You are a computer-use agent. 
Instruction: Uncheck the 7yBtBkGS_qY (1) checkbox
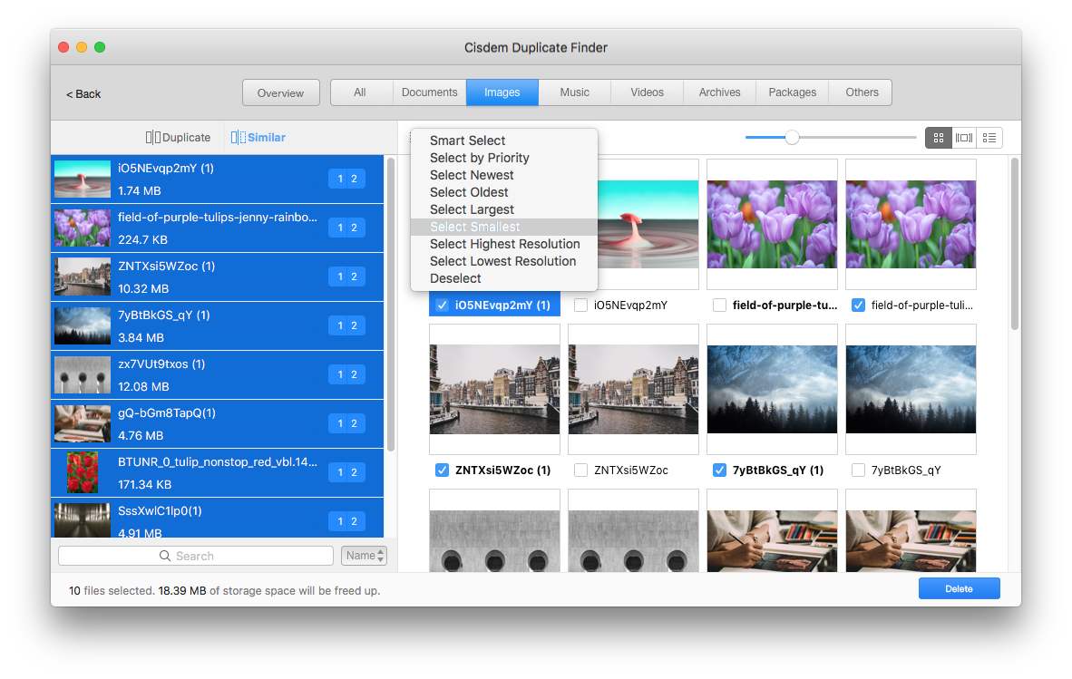point(719,470)
